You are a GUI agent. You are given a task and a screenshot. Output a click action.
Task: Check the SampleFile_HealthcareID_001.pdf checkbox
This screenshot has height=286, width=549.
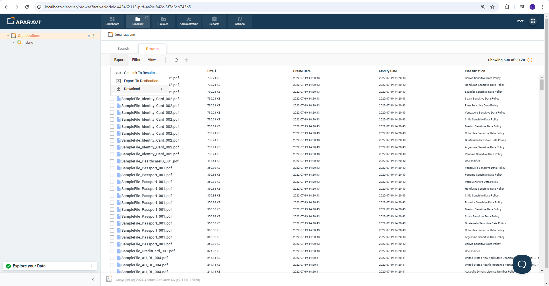112,161
